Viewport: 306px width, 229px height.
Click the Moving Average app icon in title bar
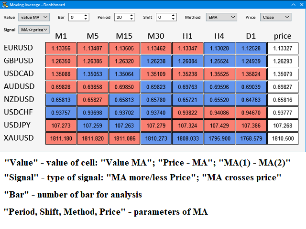click(5, 5)
